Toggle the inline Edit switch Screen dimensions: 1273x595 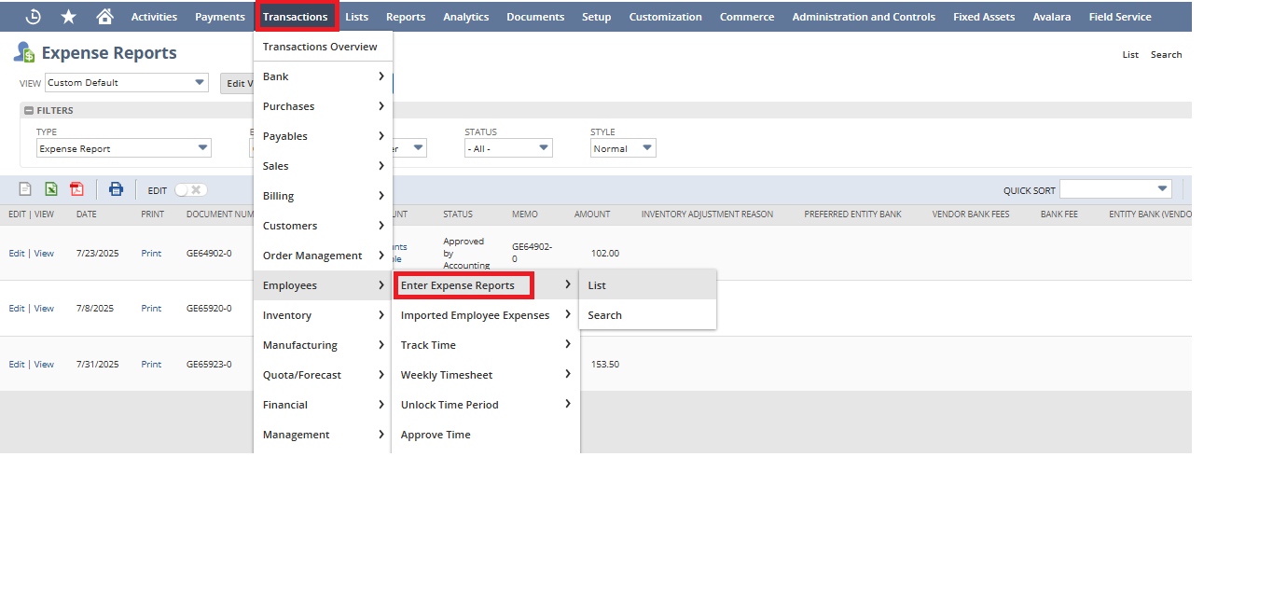coord(190,190)
